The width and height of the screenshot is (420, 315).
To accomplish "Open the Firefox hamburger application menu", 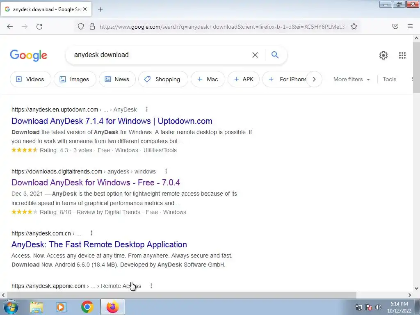I will pyautogui.click(x=410, y=26).
